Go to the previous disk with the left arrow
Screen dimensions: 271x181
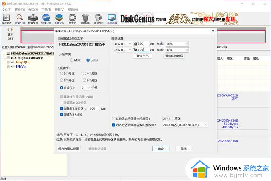tap(8, 30)
